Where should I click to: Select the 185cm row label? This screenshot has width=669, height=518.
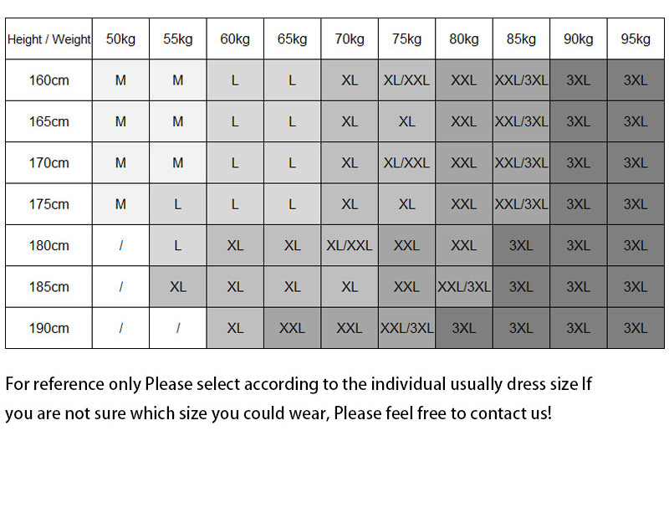click(x=49, y=287)
